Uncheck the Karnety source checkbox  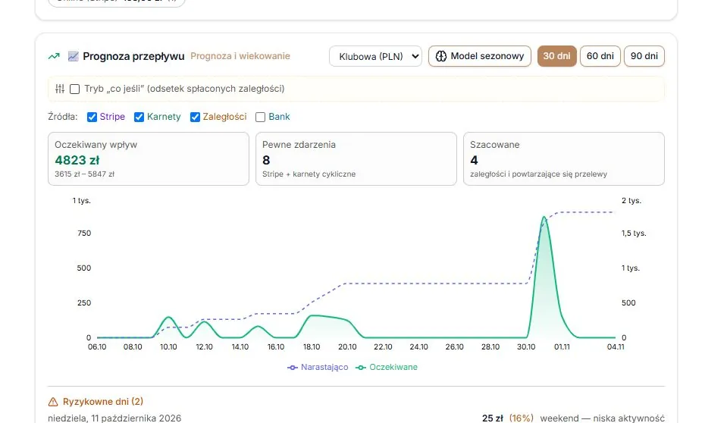click(x=139, y=117)
